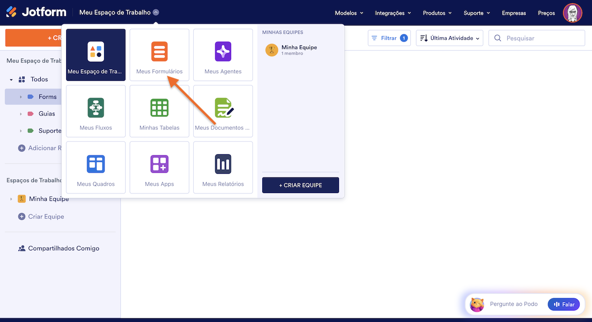
Task: Click the CRIAR EQUIPE button
Action: (x=301, y=185)
